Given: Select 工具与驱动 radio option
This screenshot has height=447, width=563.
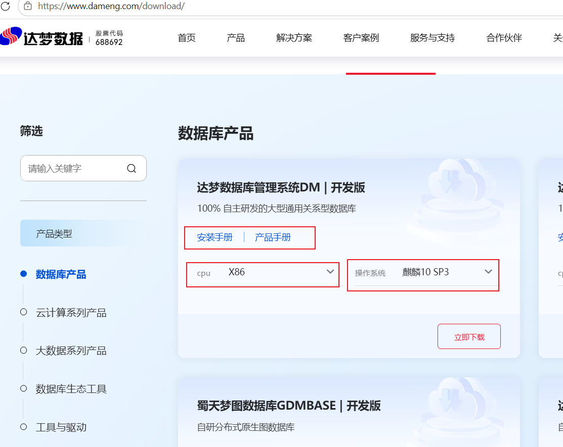Looking at the screenshot, I should point(24,427).
